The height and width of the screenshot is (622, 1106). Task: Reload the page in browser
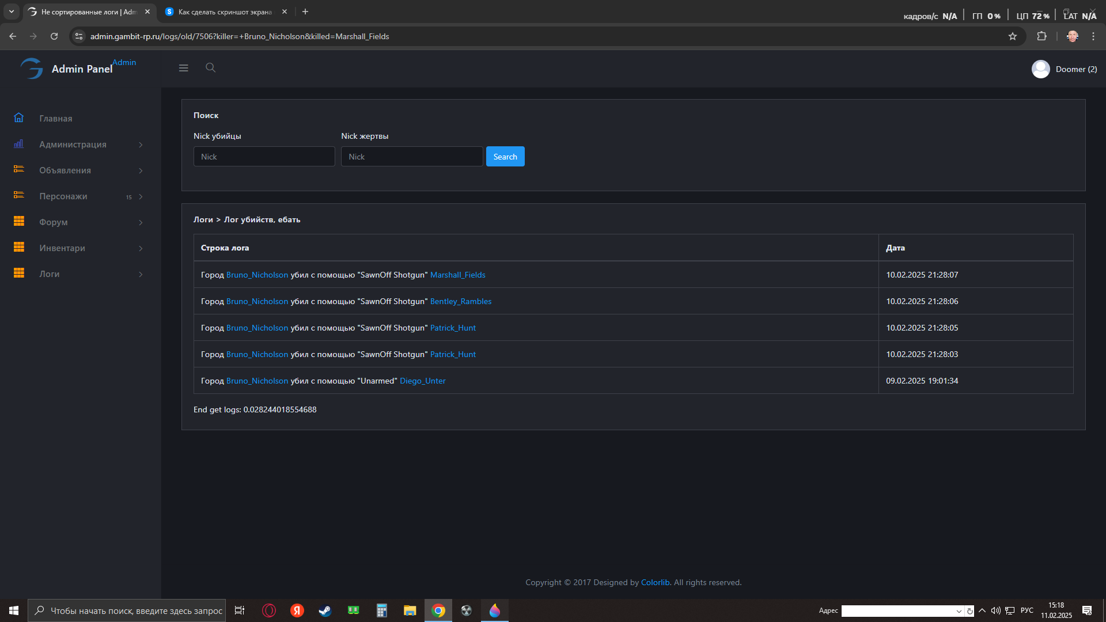[x=54, y=36]
